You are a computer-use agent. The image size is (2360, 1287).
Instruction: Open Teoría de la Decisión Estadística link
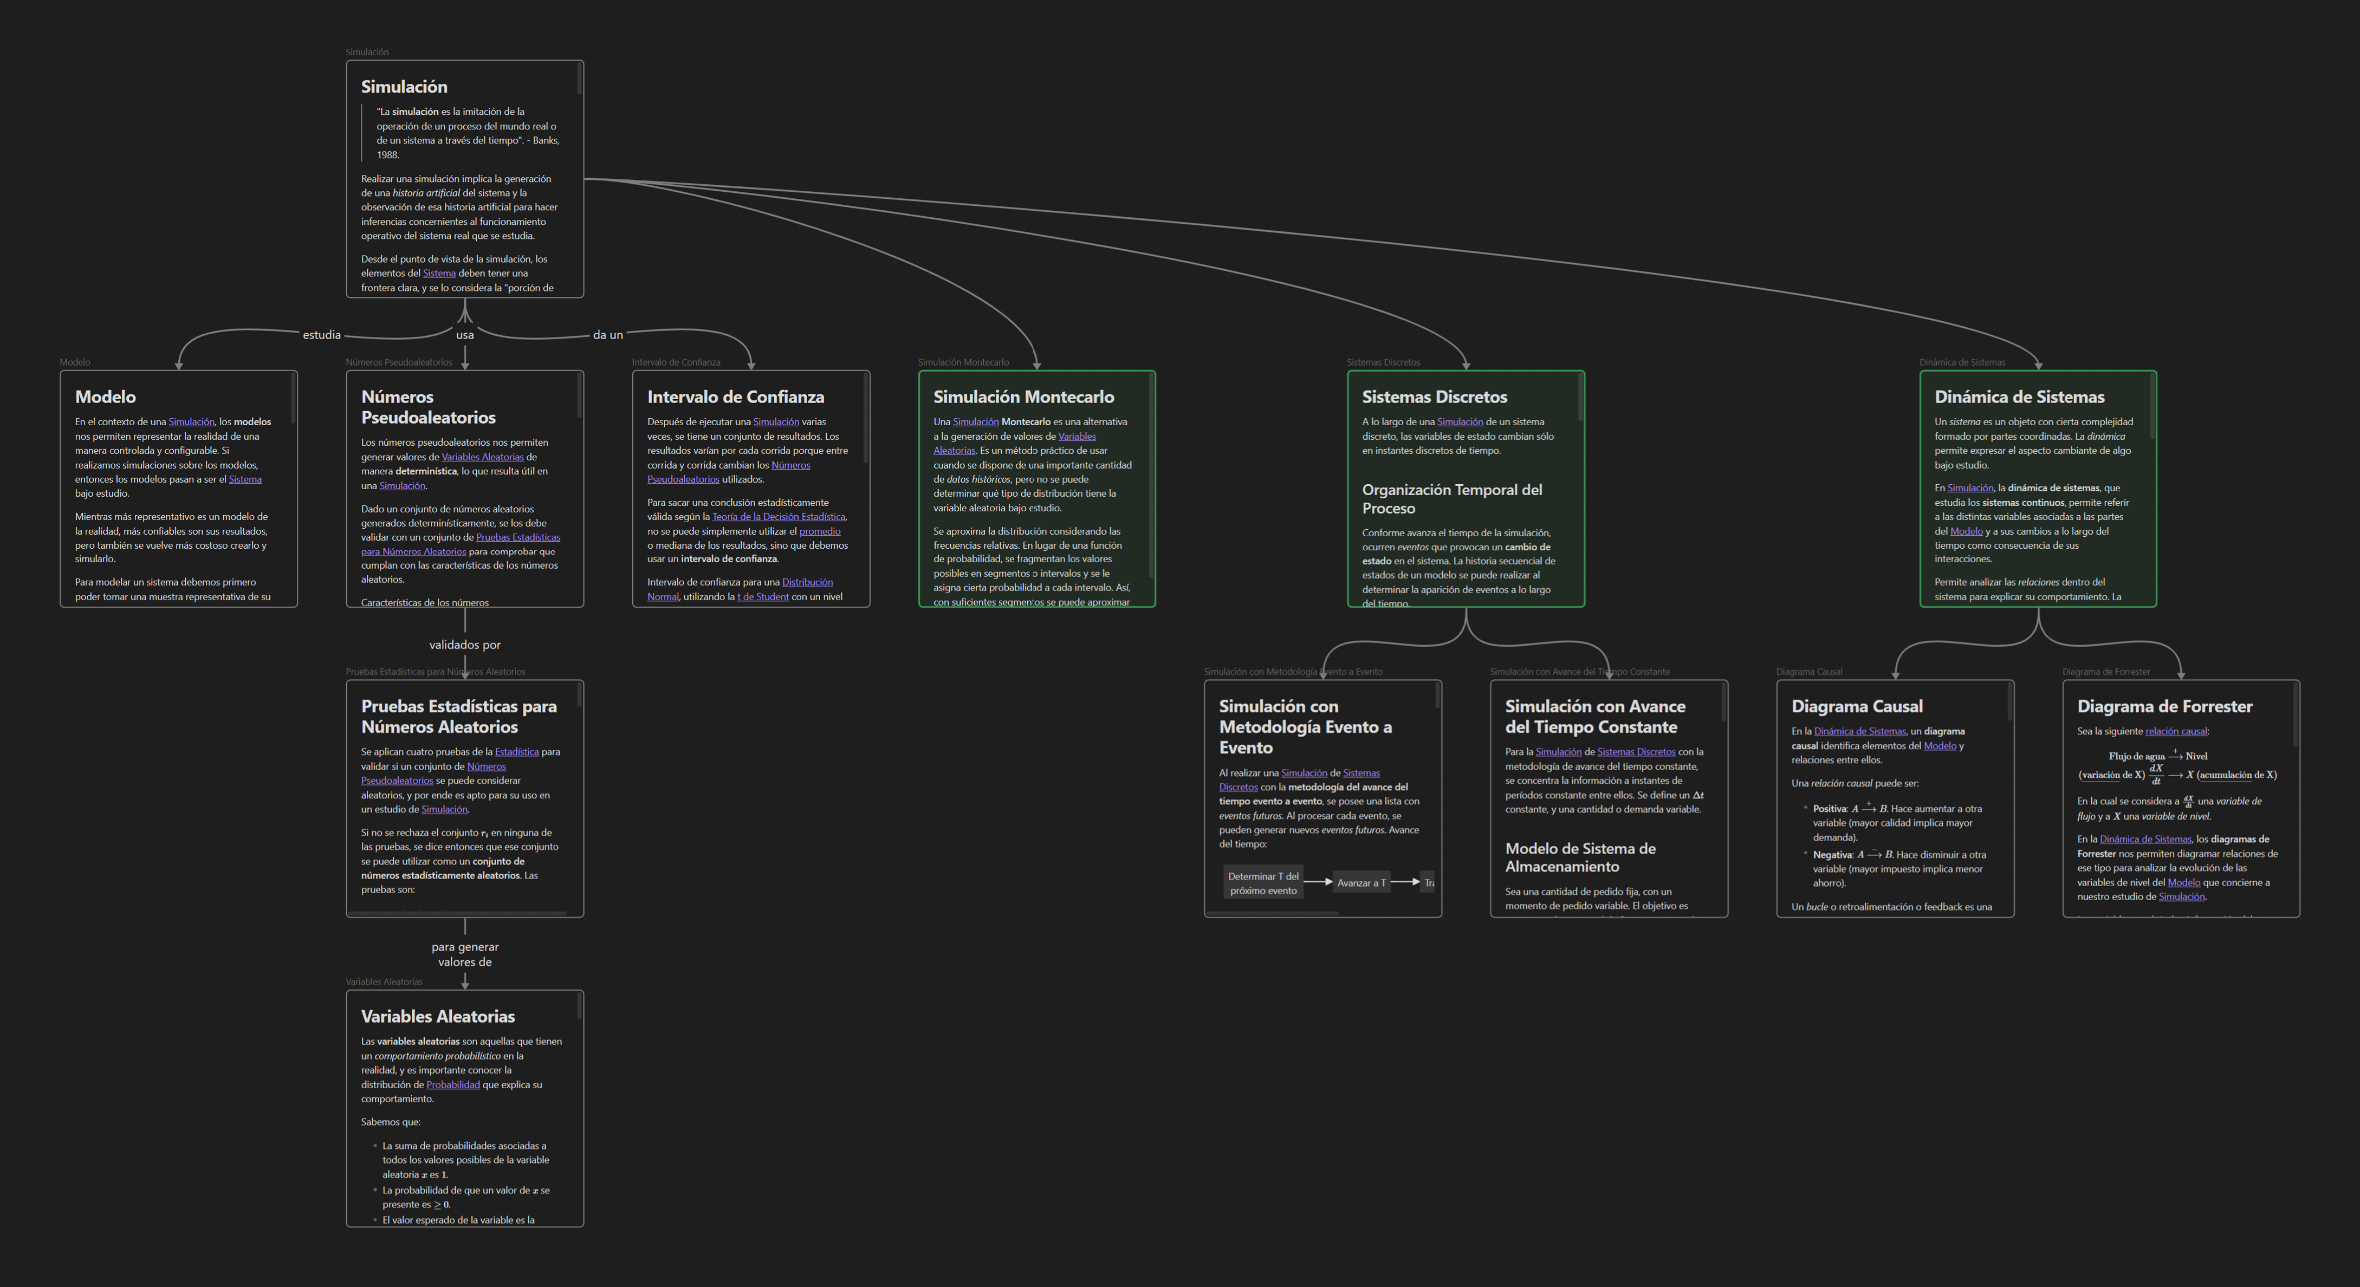[779, 517]
